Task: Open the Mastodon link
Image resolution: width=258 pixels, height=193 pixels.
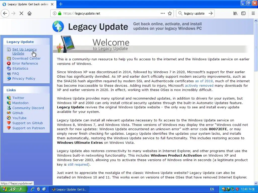Action: [20, 103]
